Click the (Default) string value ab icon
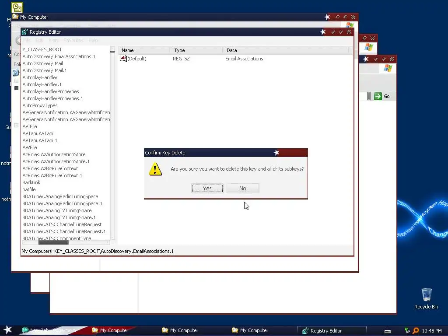The width and height of the screenshot is (448, 336). coord(123,58)
